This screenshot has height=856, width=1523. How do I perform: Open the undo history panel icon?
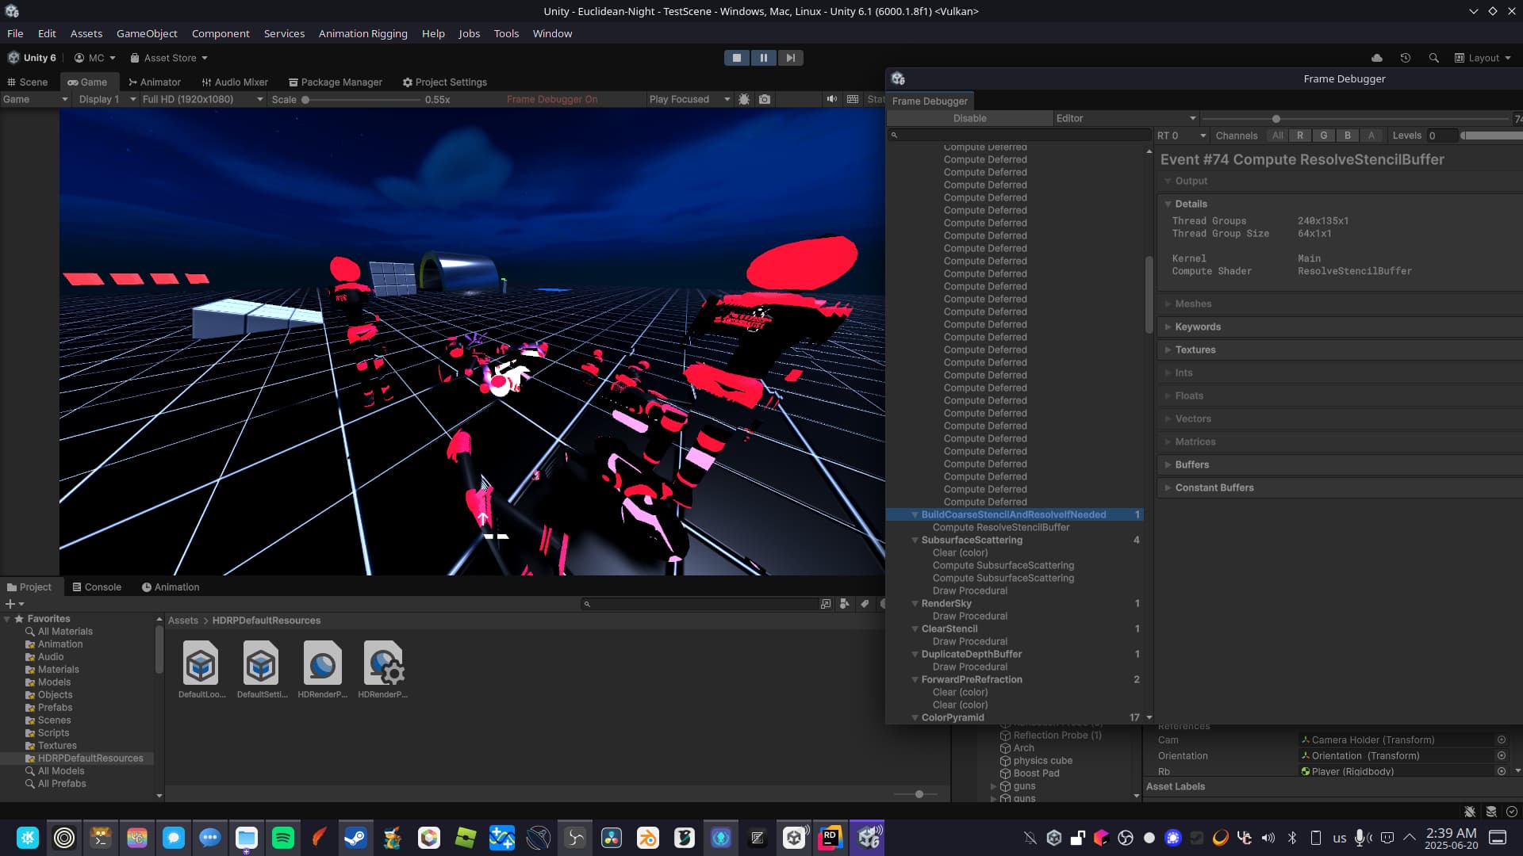[x=1405, y=57]
